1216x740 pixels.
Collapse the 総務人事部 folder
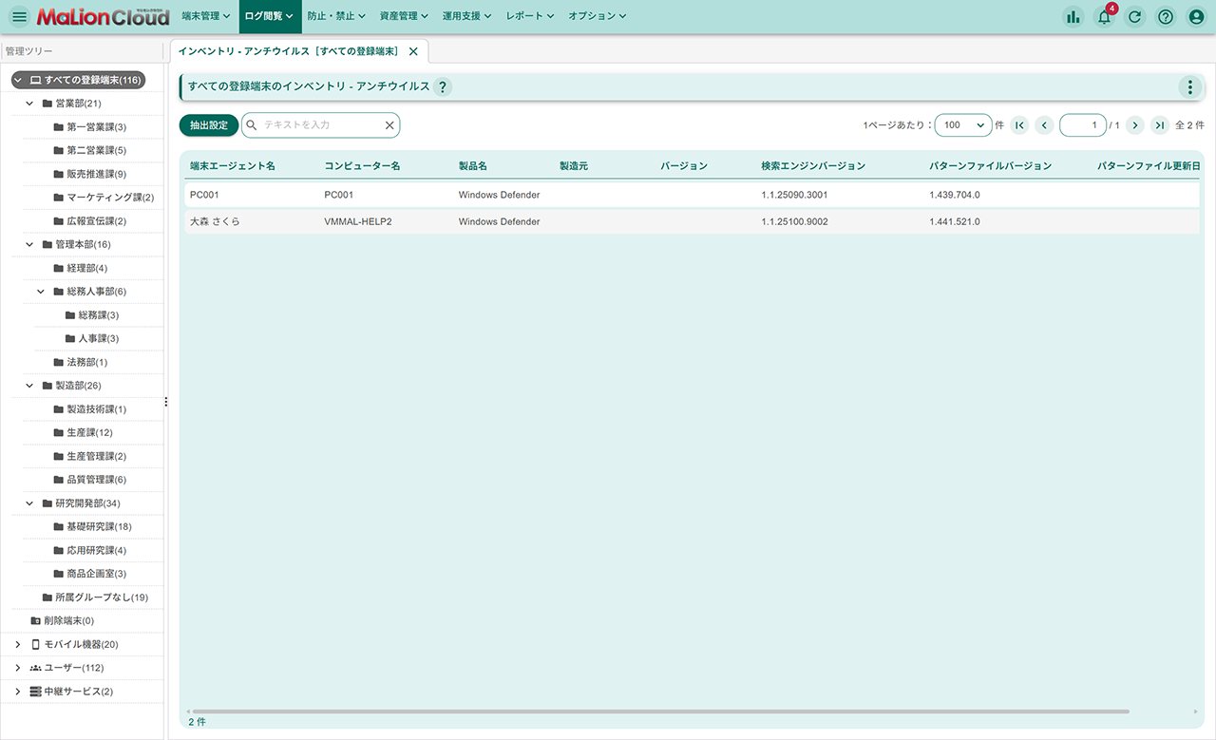coord(42,292)
